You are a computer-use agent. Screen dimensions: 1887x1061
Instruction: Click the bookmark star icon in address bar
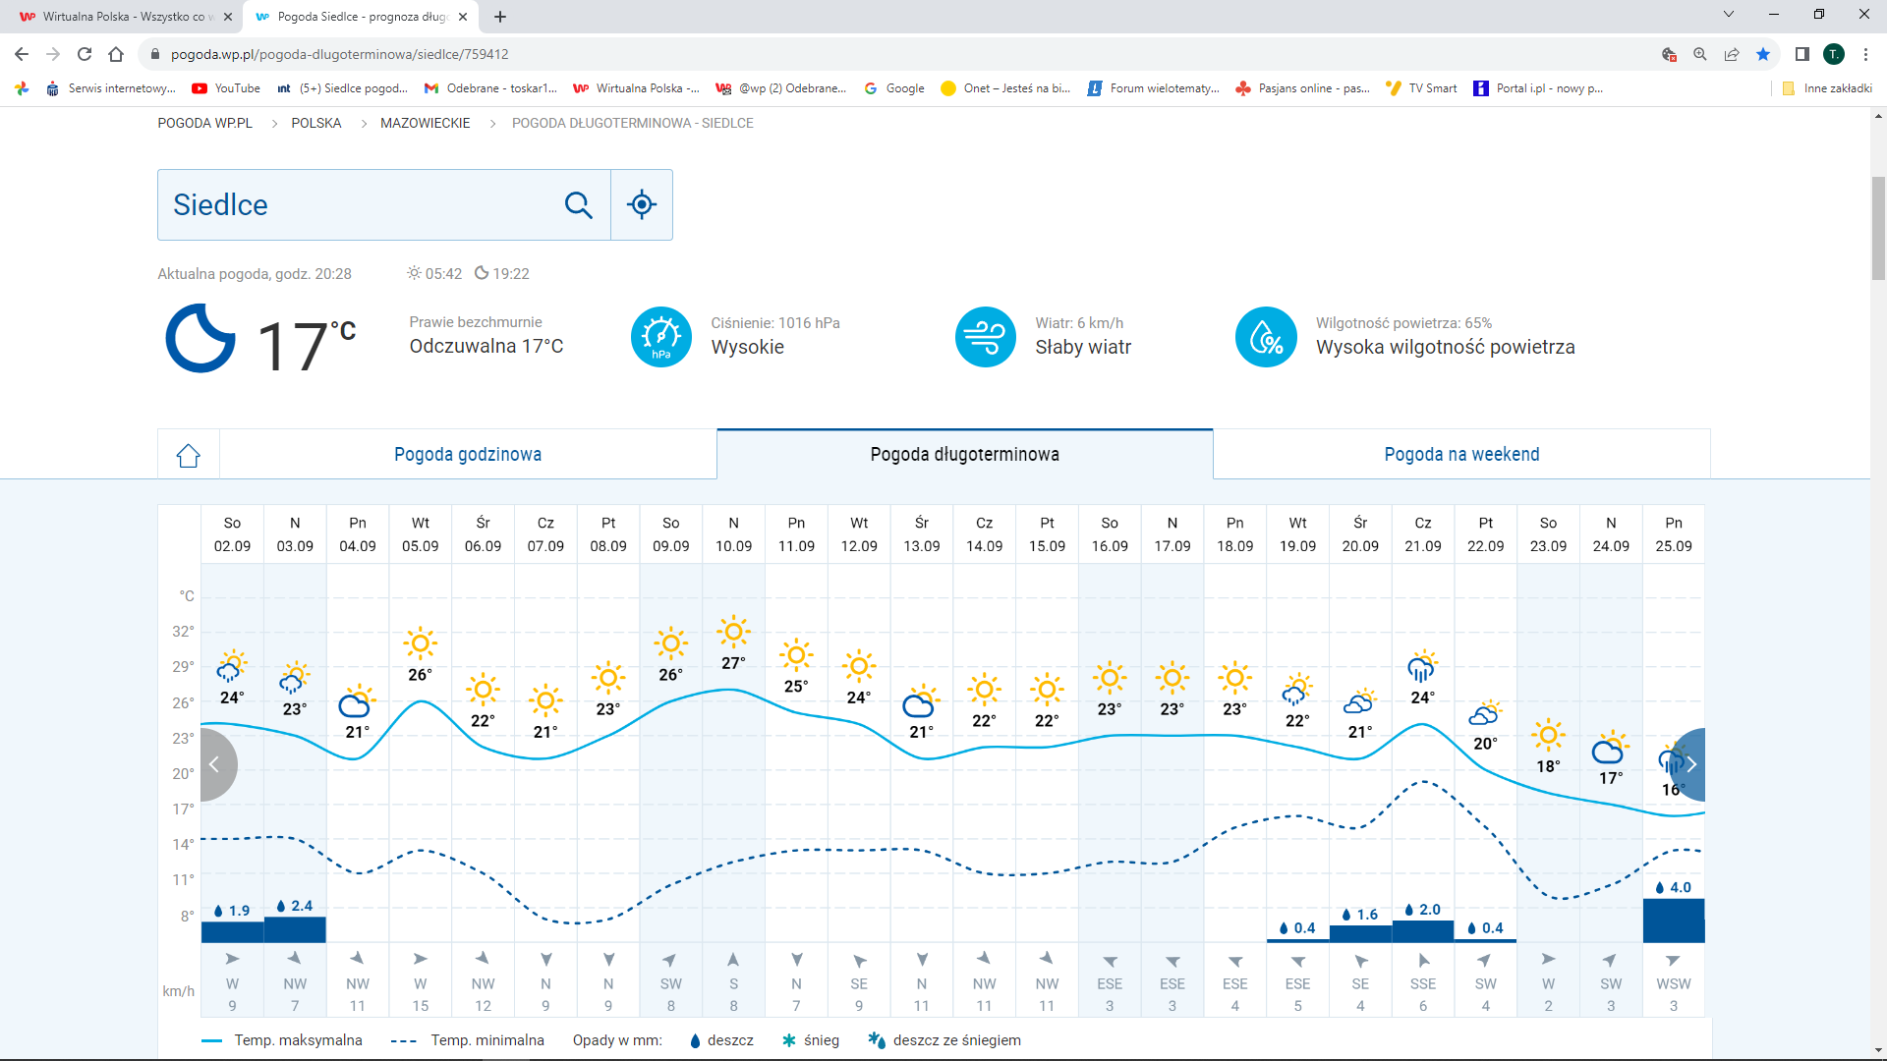pyautogui.click(x=1763, y=54)
